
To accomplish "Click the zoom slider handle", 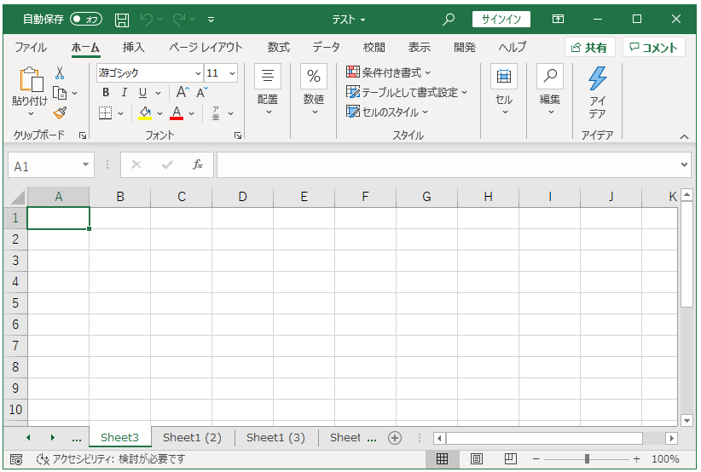I will tap(587, 459).
